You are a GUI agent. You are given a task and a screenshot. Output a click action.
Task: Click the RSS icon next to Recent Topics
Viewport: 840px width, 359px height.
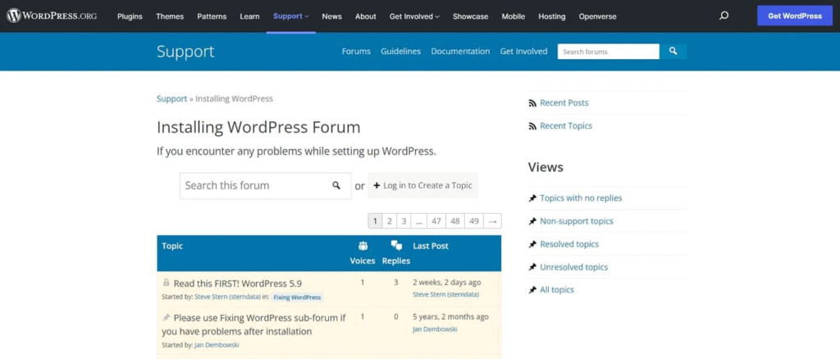532,125
